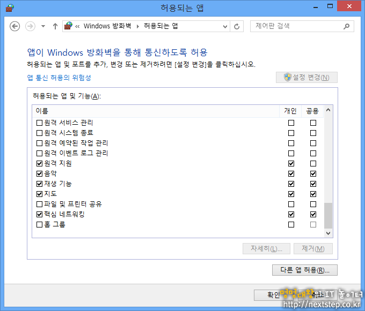Screen dimensions: 365x311
Task: Click the list scrollbar down arrow
Action: click(328, 233)
